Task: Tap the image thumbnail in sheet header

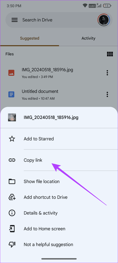Action: pyautogui.click(x=12, y=117)
